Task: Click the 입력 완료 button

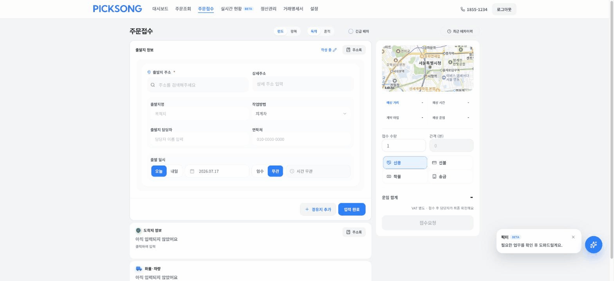Action: (352, 209)
